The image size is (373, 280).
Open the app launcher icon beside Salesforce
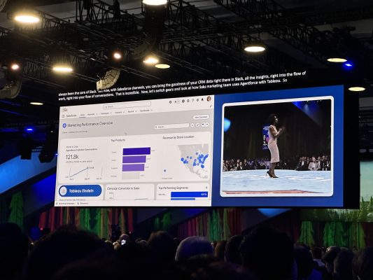[63, 116]
